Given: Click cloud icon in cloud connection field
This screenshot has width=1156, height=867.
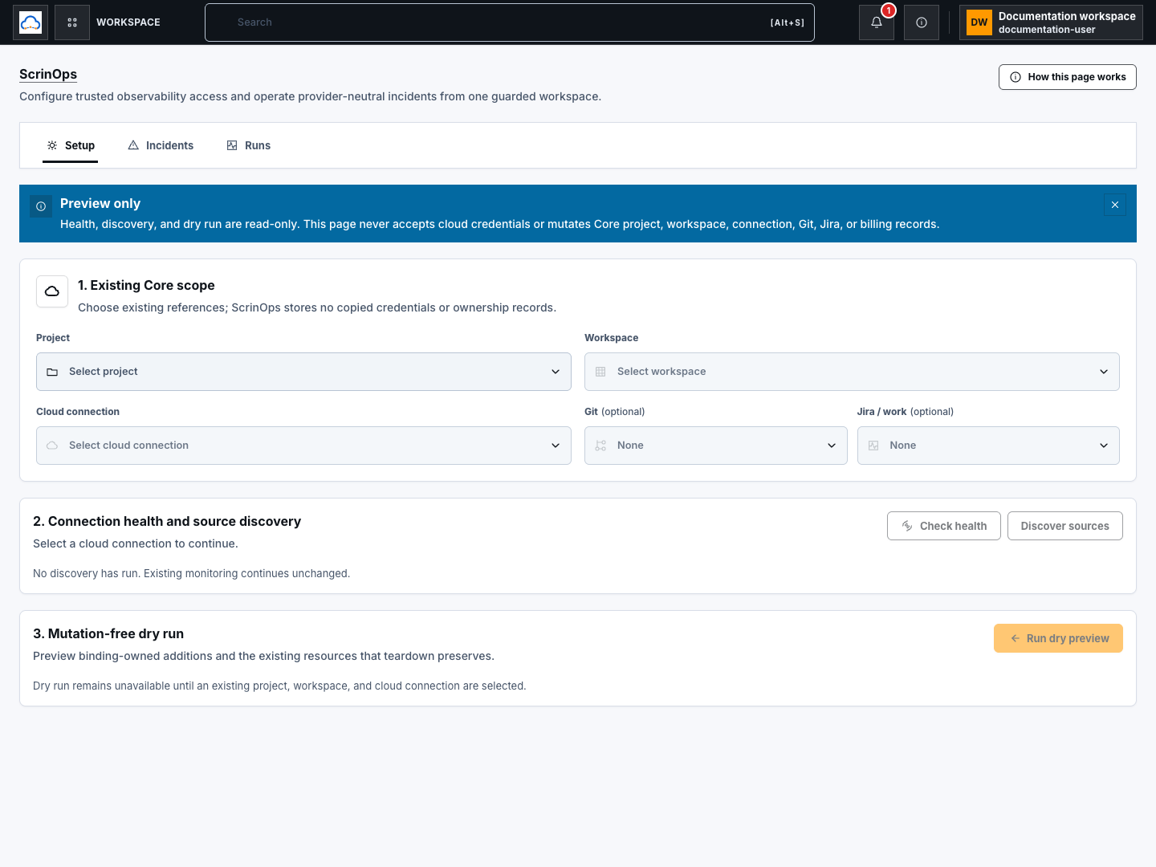Looking at the screenshot, I should click(52, 446).
